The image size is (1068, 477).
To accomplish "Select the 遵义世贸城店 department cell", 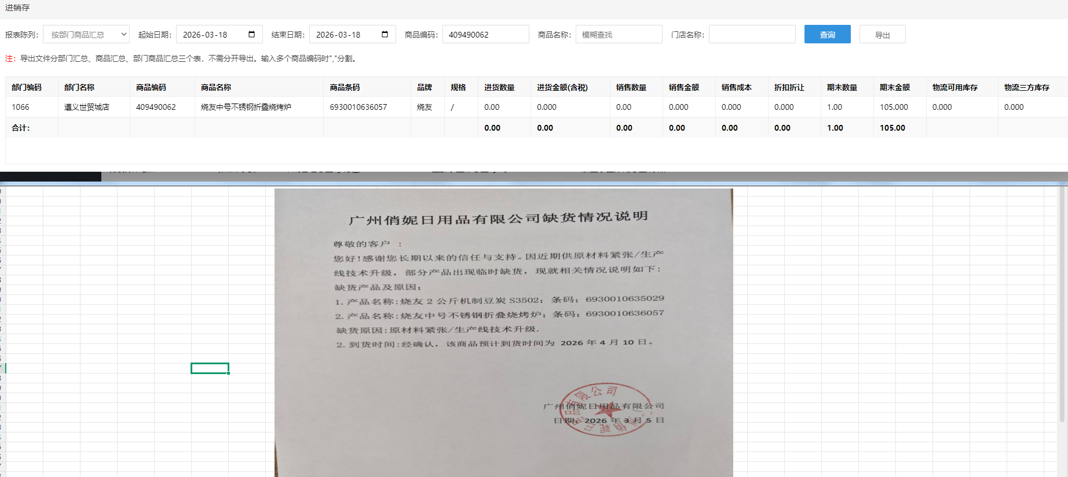I will click(87, 107).
